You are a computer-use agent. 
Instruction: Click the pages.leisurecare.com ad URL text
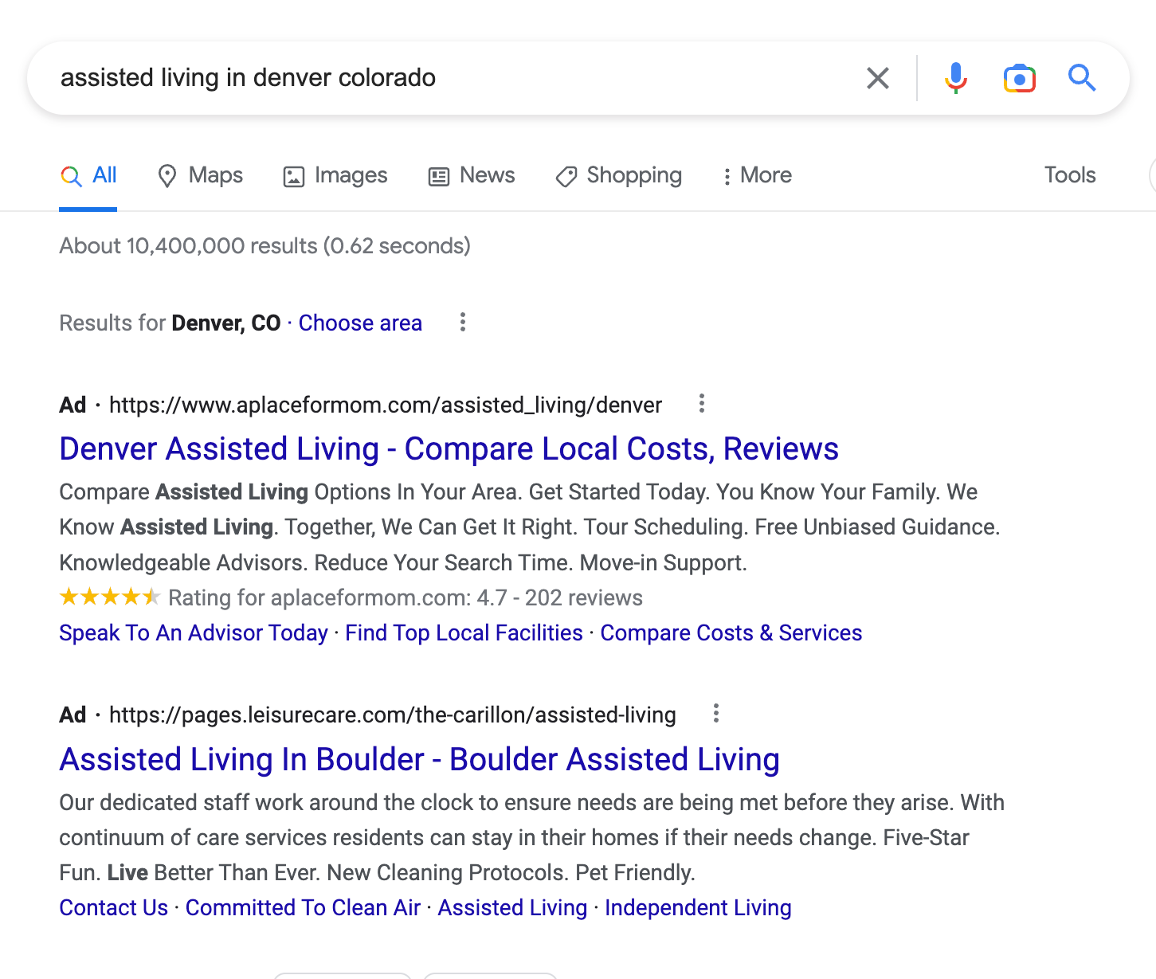392,715
